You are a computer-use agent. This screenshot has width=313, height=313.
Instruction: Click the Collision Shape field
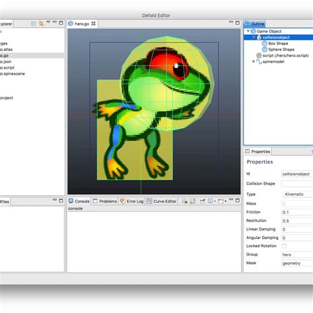pos(297,184)
